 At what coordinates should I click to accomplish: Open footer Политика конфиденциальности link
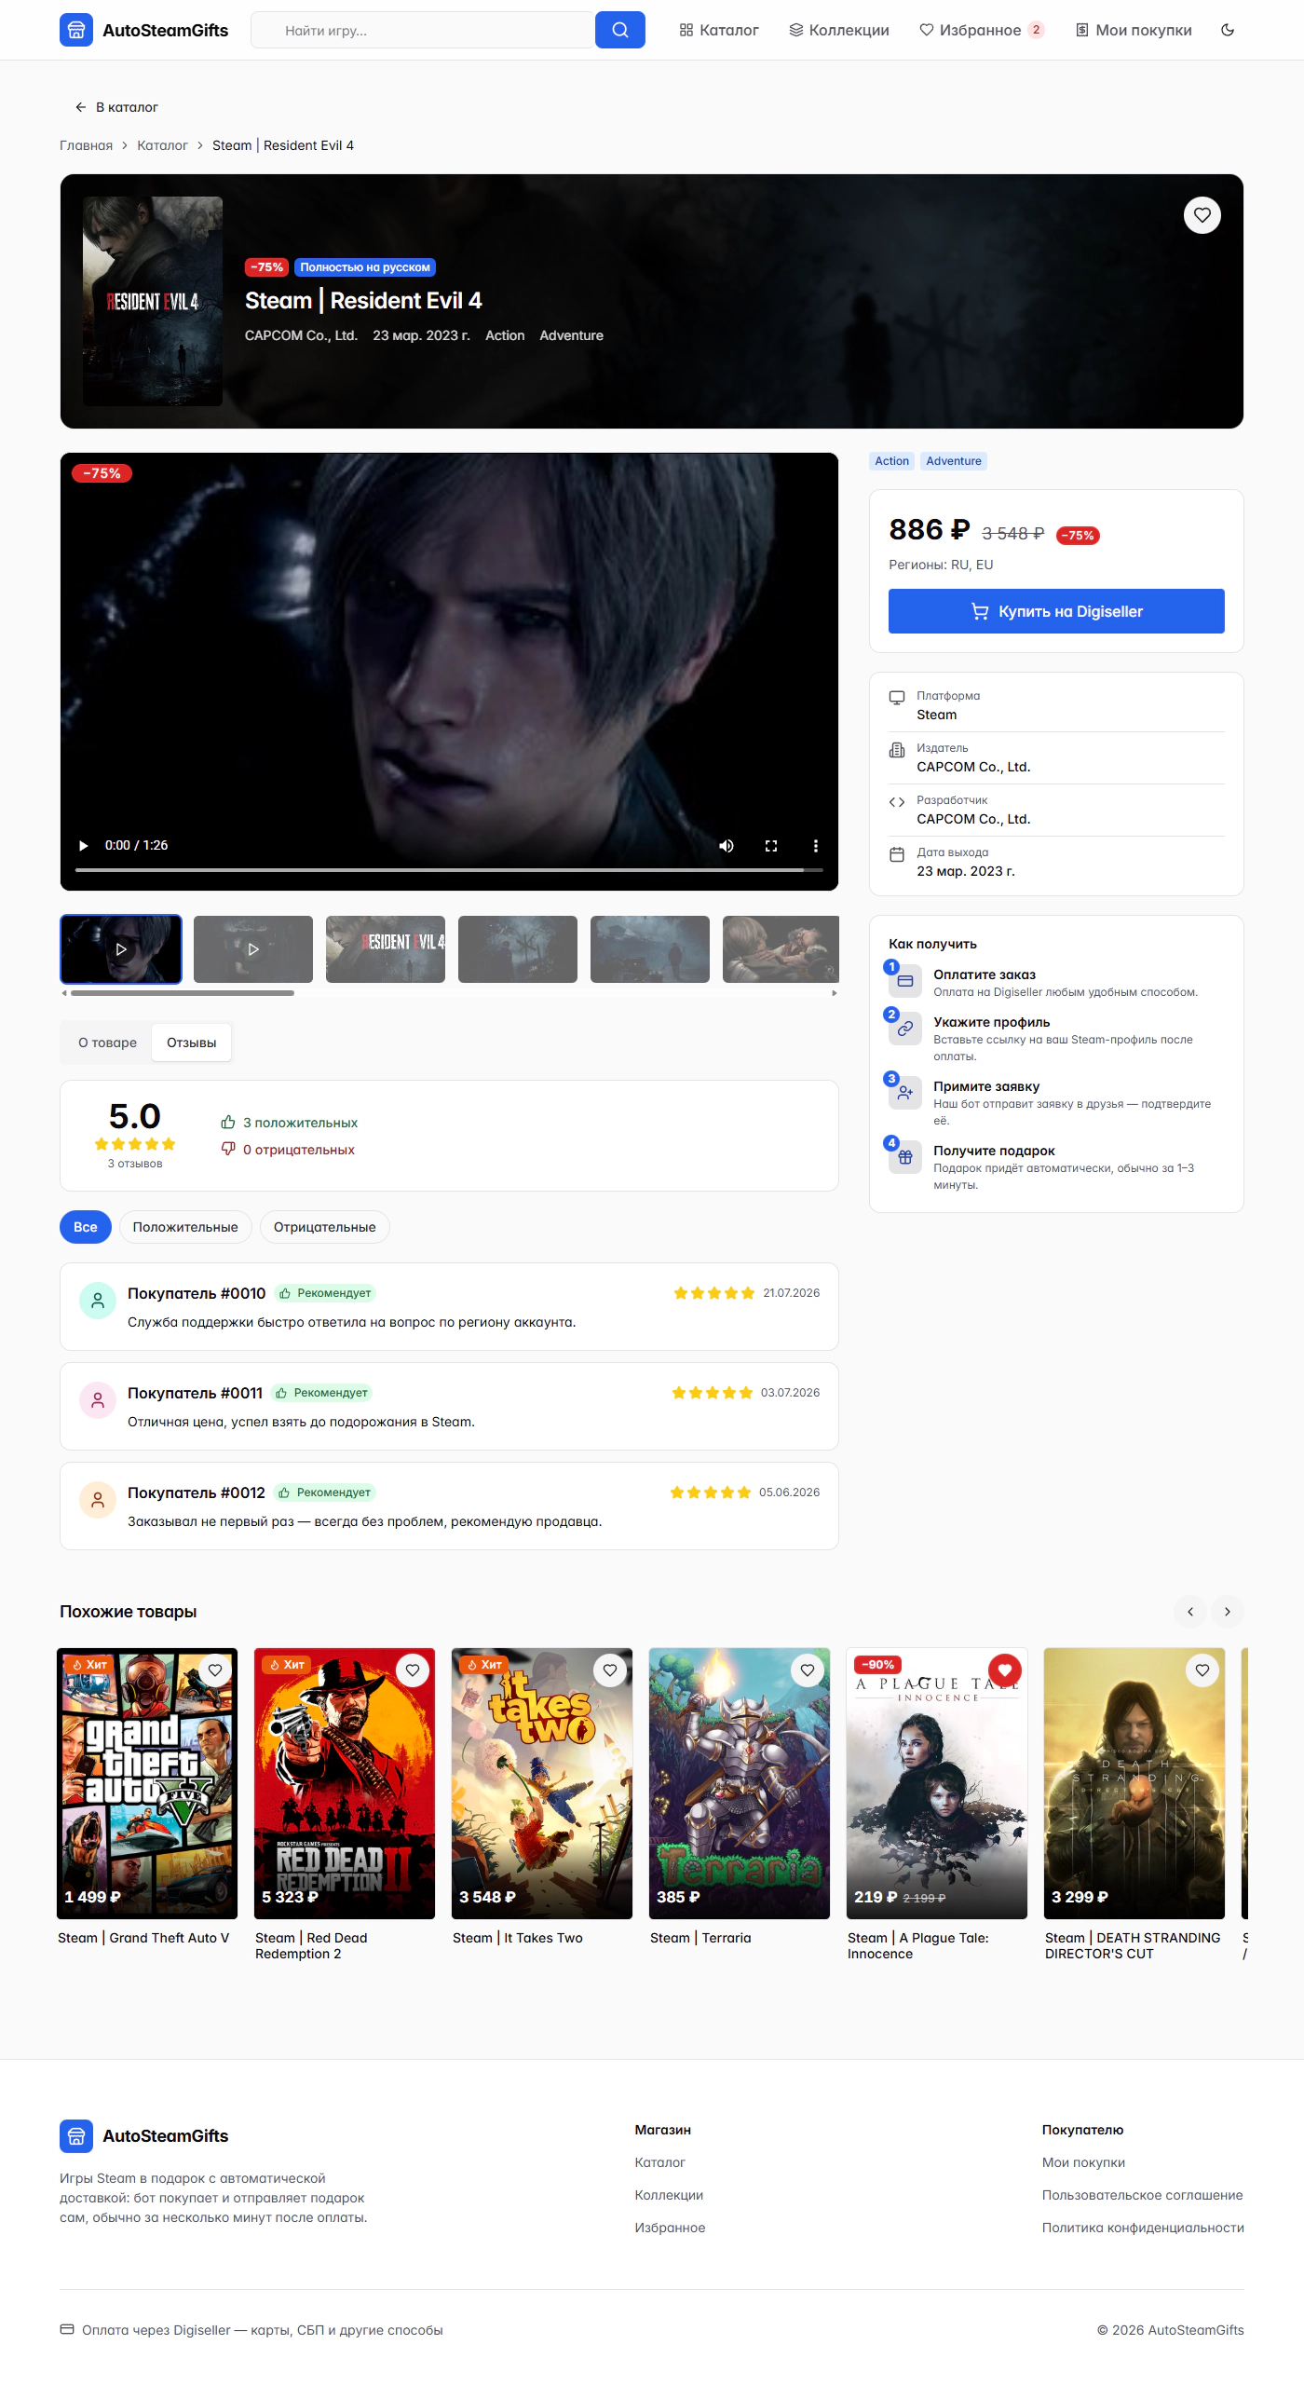[1143, 2228]
